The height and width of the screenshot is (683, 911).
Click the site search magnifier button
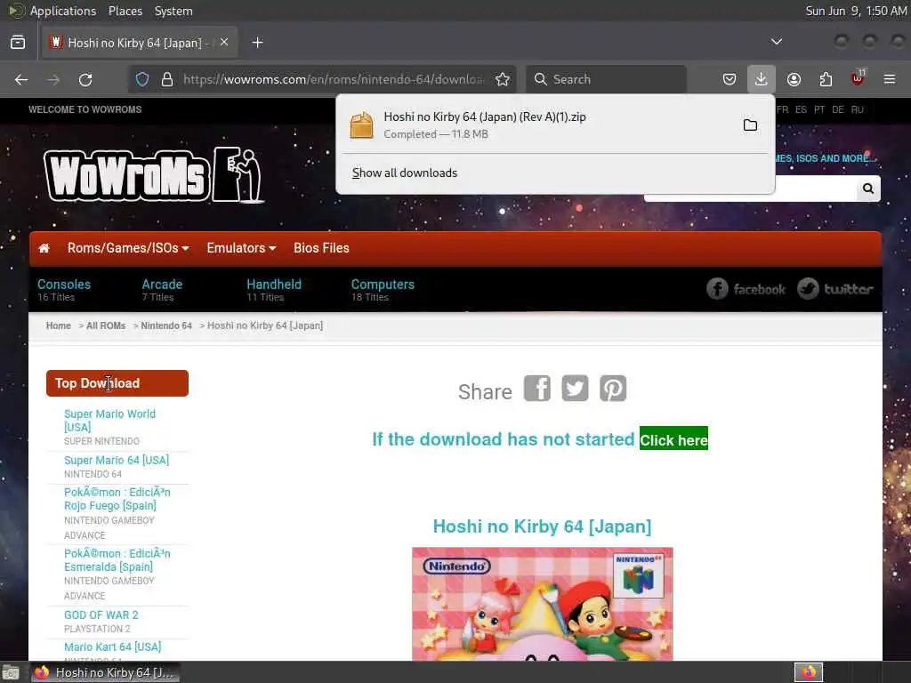pyautogui.click(x=868, y=189)
